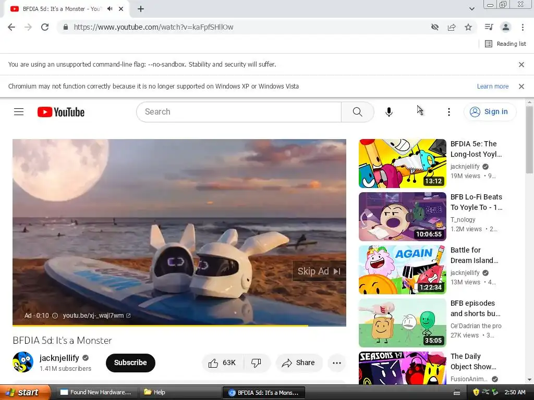Click the keyboard tray icon

tap(457, 393)
